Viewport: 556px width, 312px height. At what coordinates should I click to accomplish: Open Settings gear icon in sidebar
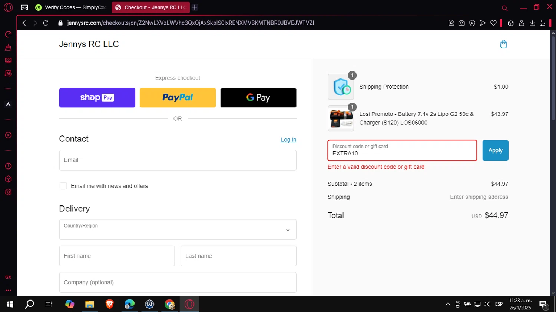[x=8, y=192]
